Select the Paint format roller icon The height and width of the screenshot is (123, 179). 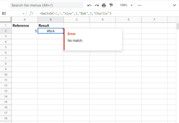(x=111, y=5)
